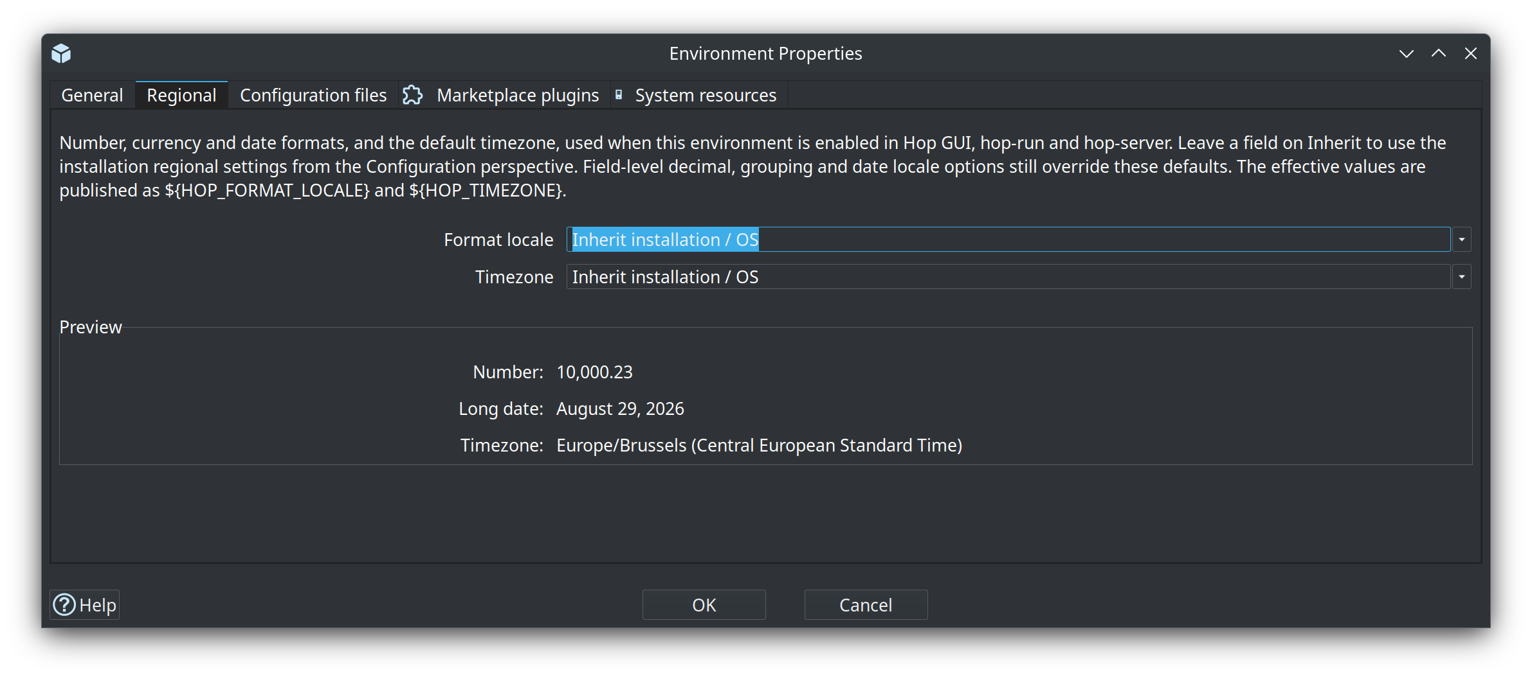
Task: Confirm changes with the OK button
Action: [x=704, y=605]
